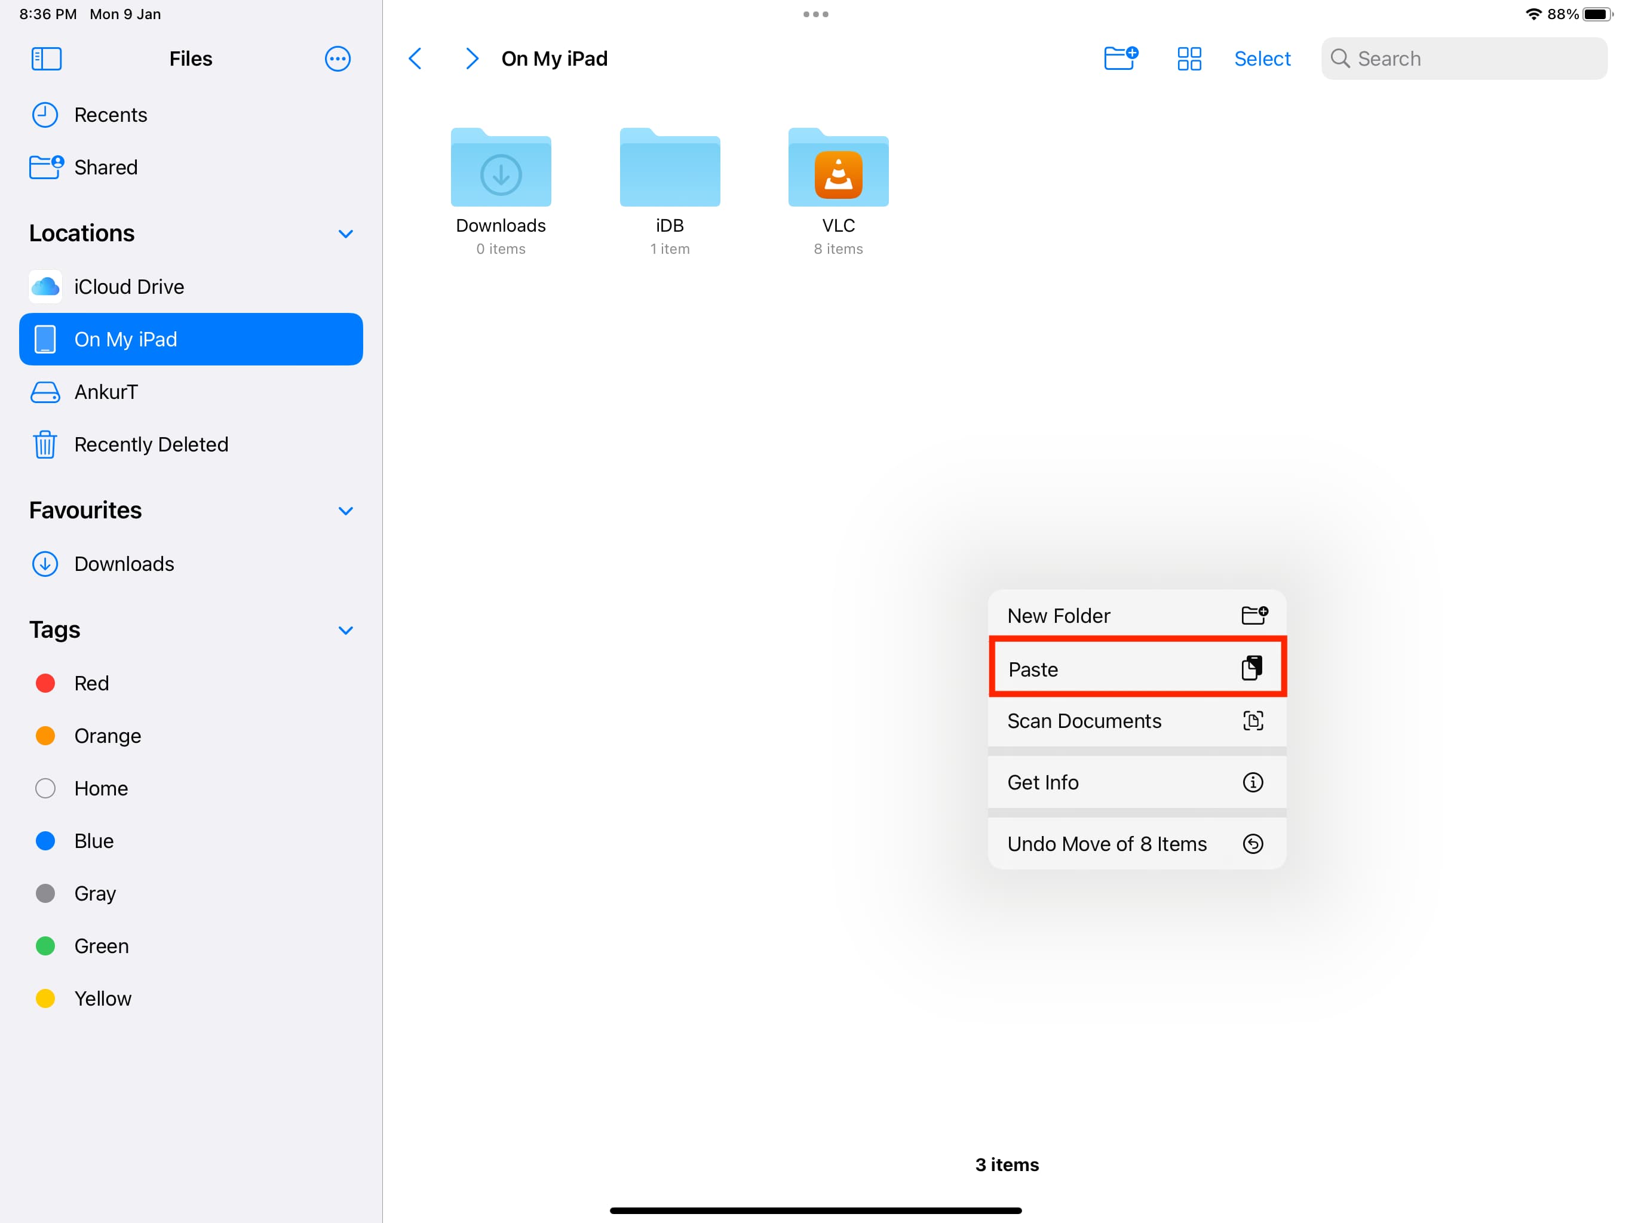Tap the battery status icon
This screenshot has height=1223, width=1632.
coord(1598,14)
